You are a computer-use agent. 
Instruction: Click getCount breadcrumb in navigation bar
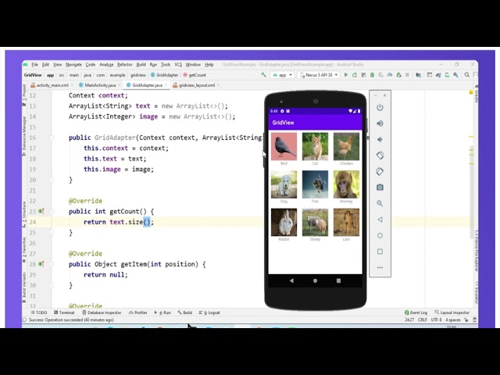pos(195,75)
